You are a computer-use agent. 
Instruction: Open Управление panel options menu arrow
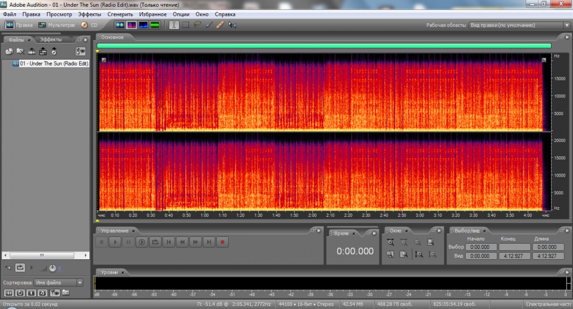[319, 230]
